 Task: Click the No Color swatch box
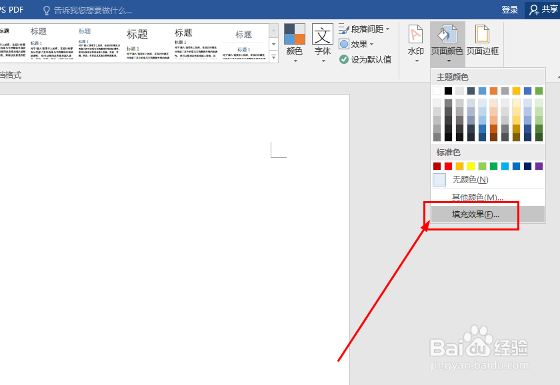point(439,179)
